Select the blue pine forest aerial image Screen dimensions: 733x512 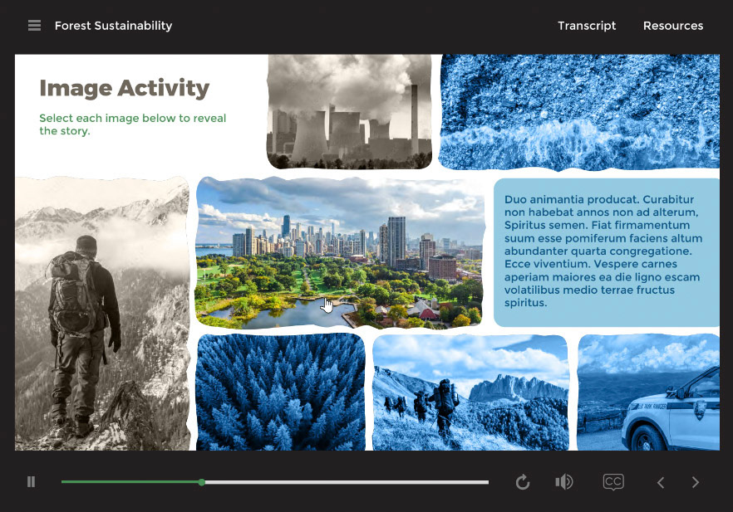pos(281,392)
